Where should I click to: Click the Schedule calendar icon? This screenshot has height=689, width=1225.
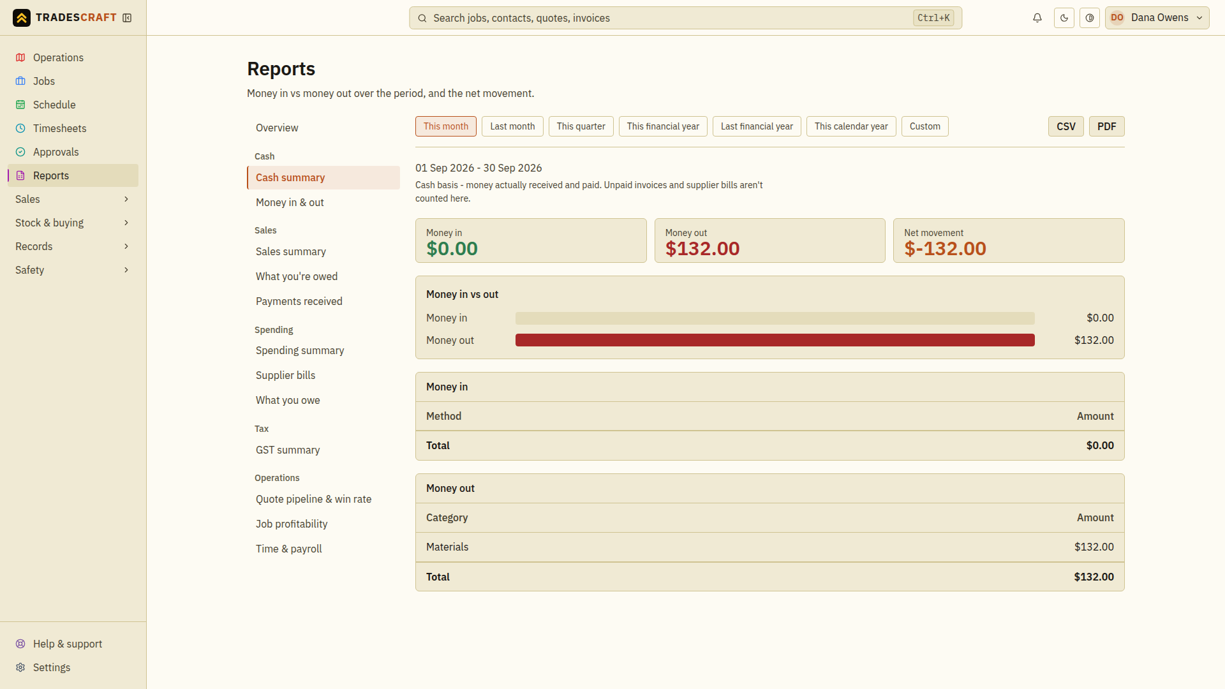[20, 105]
